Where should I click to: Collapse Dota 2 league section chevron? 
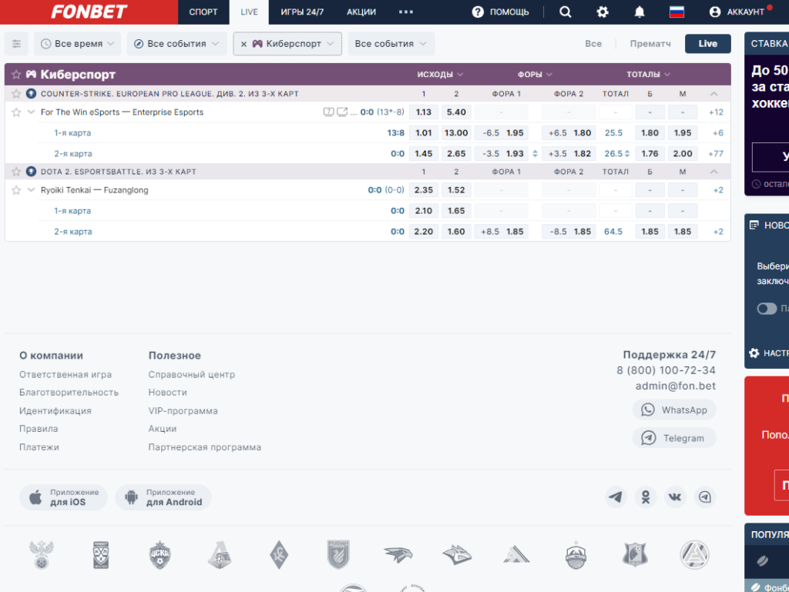(x=714, y=172)
